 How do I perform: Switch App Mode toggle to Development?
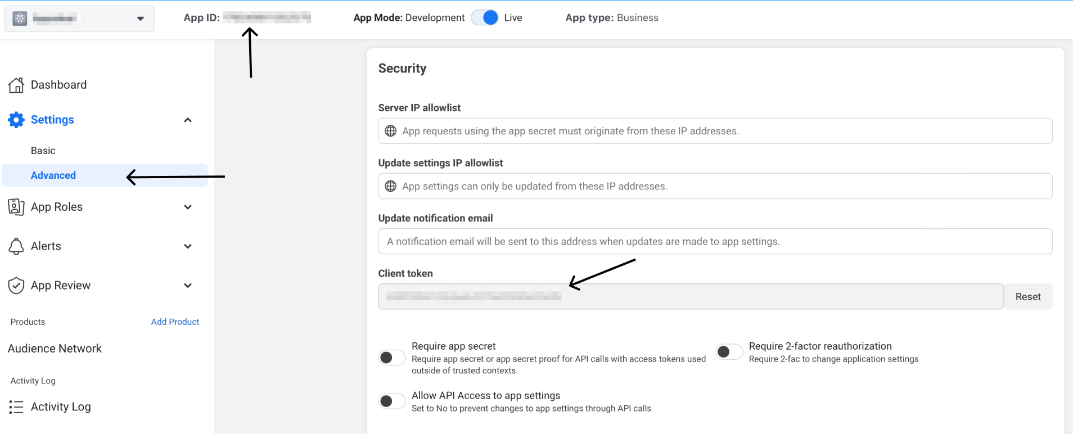coord(484,18)
